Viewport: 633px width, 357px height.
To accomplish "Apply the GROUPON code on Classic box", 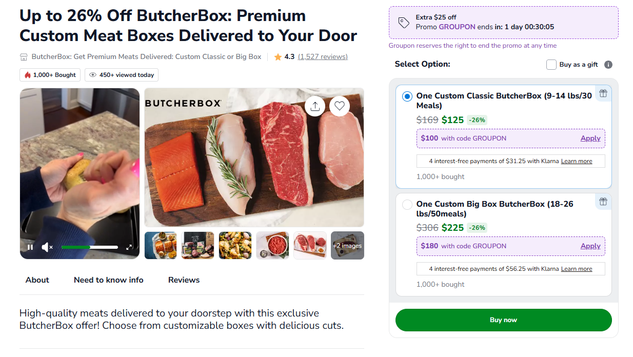I will pyautogui.click(x=590, y=138).
